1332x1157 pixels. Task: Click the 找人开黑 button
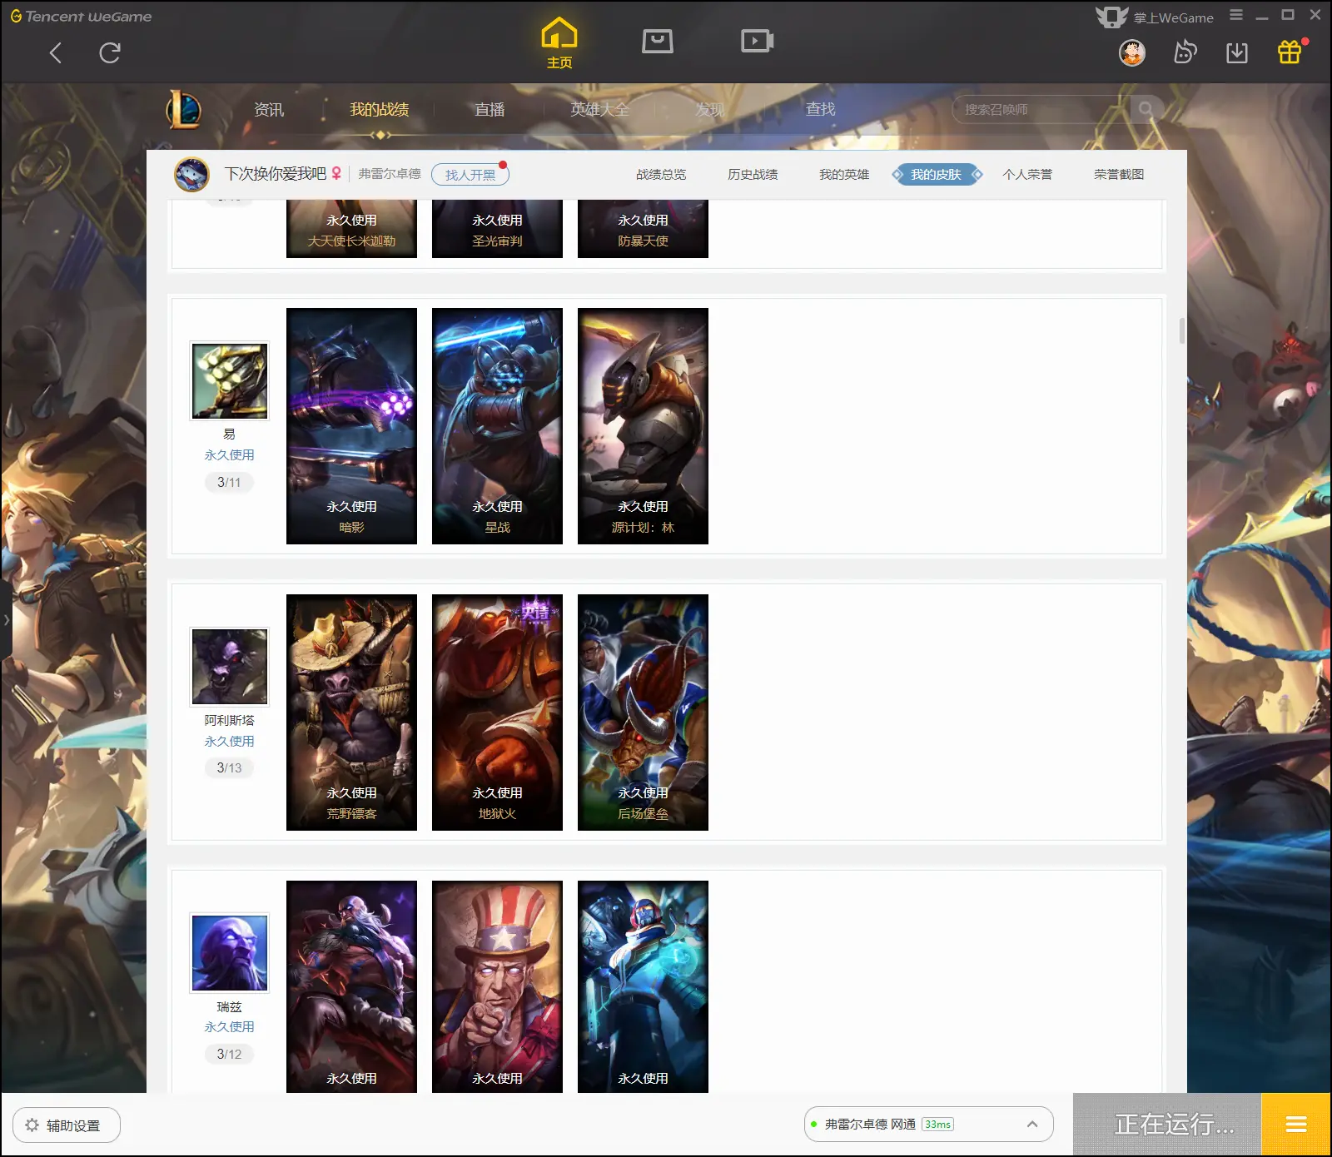click(470, 175)
